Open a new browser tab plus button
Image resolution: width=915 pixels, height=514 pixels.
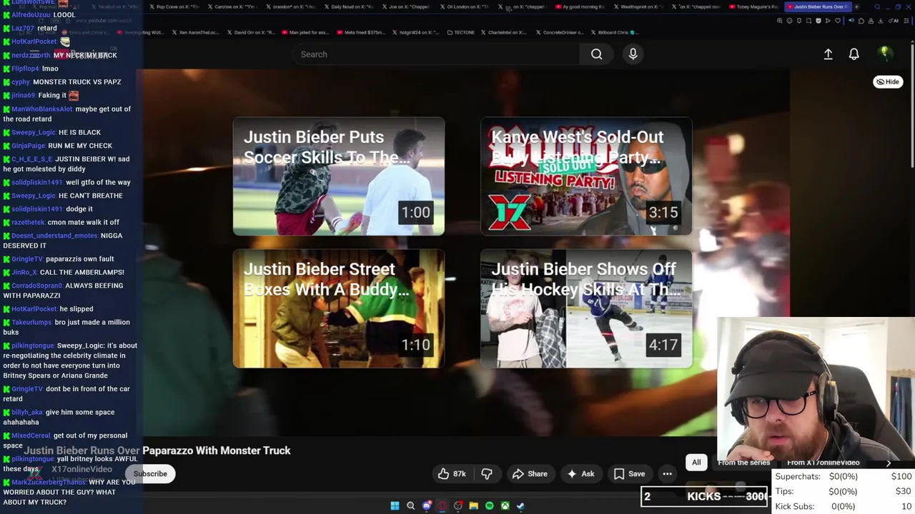point(856,6)
